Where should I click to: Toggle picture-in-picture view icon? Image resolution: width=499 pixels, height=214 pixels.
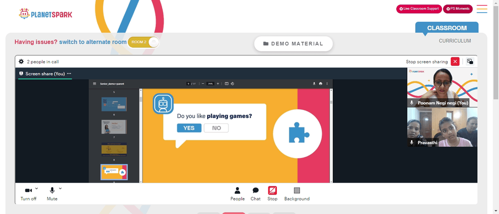click(x=470, y=62)
